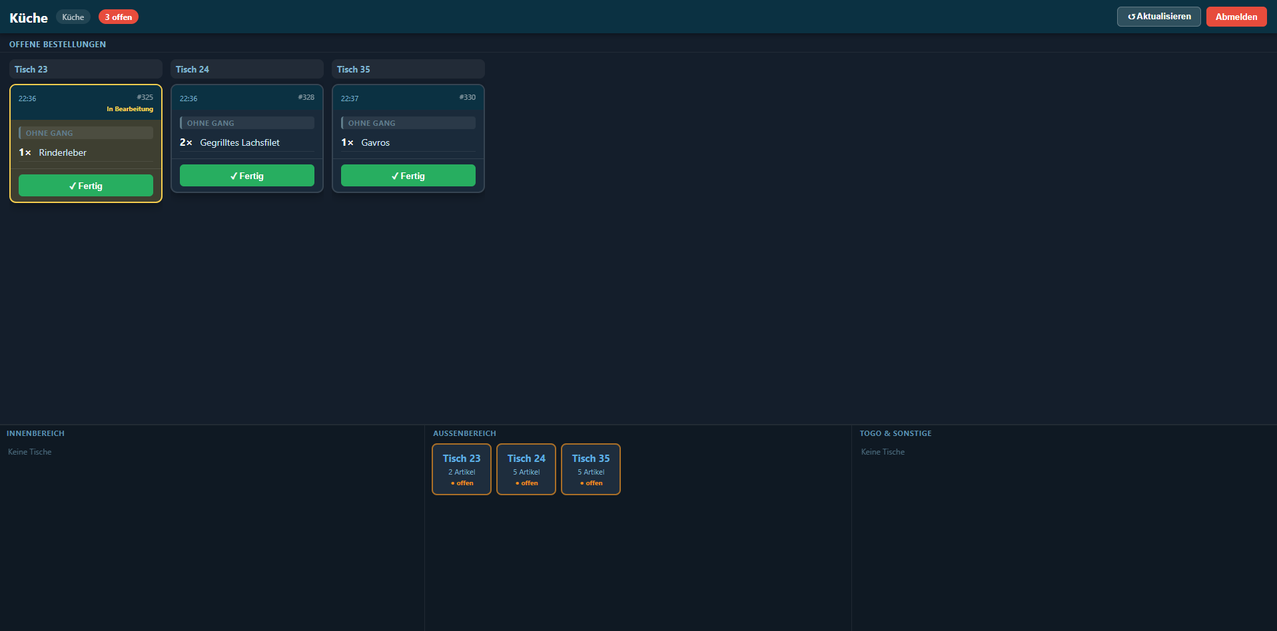Image resolution: width=1277 pixels, height=631 pixels.
Task: Open Tisch 35 tile in Aussenbereich
Action: click(x=591, y=469)
